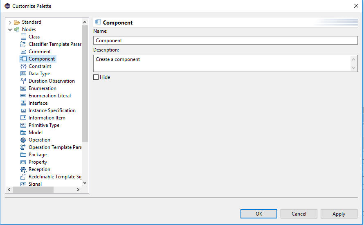Click the Cancel button

tap(299, 214)
